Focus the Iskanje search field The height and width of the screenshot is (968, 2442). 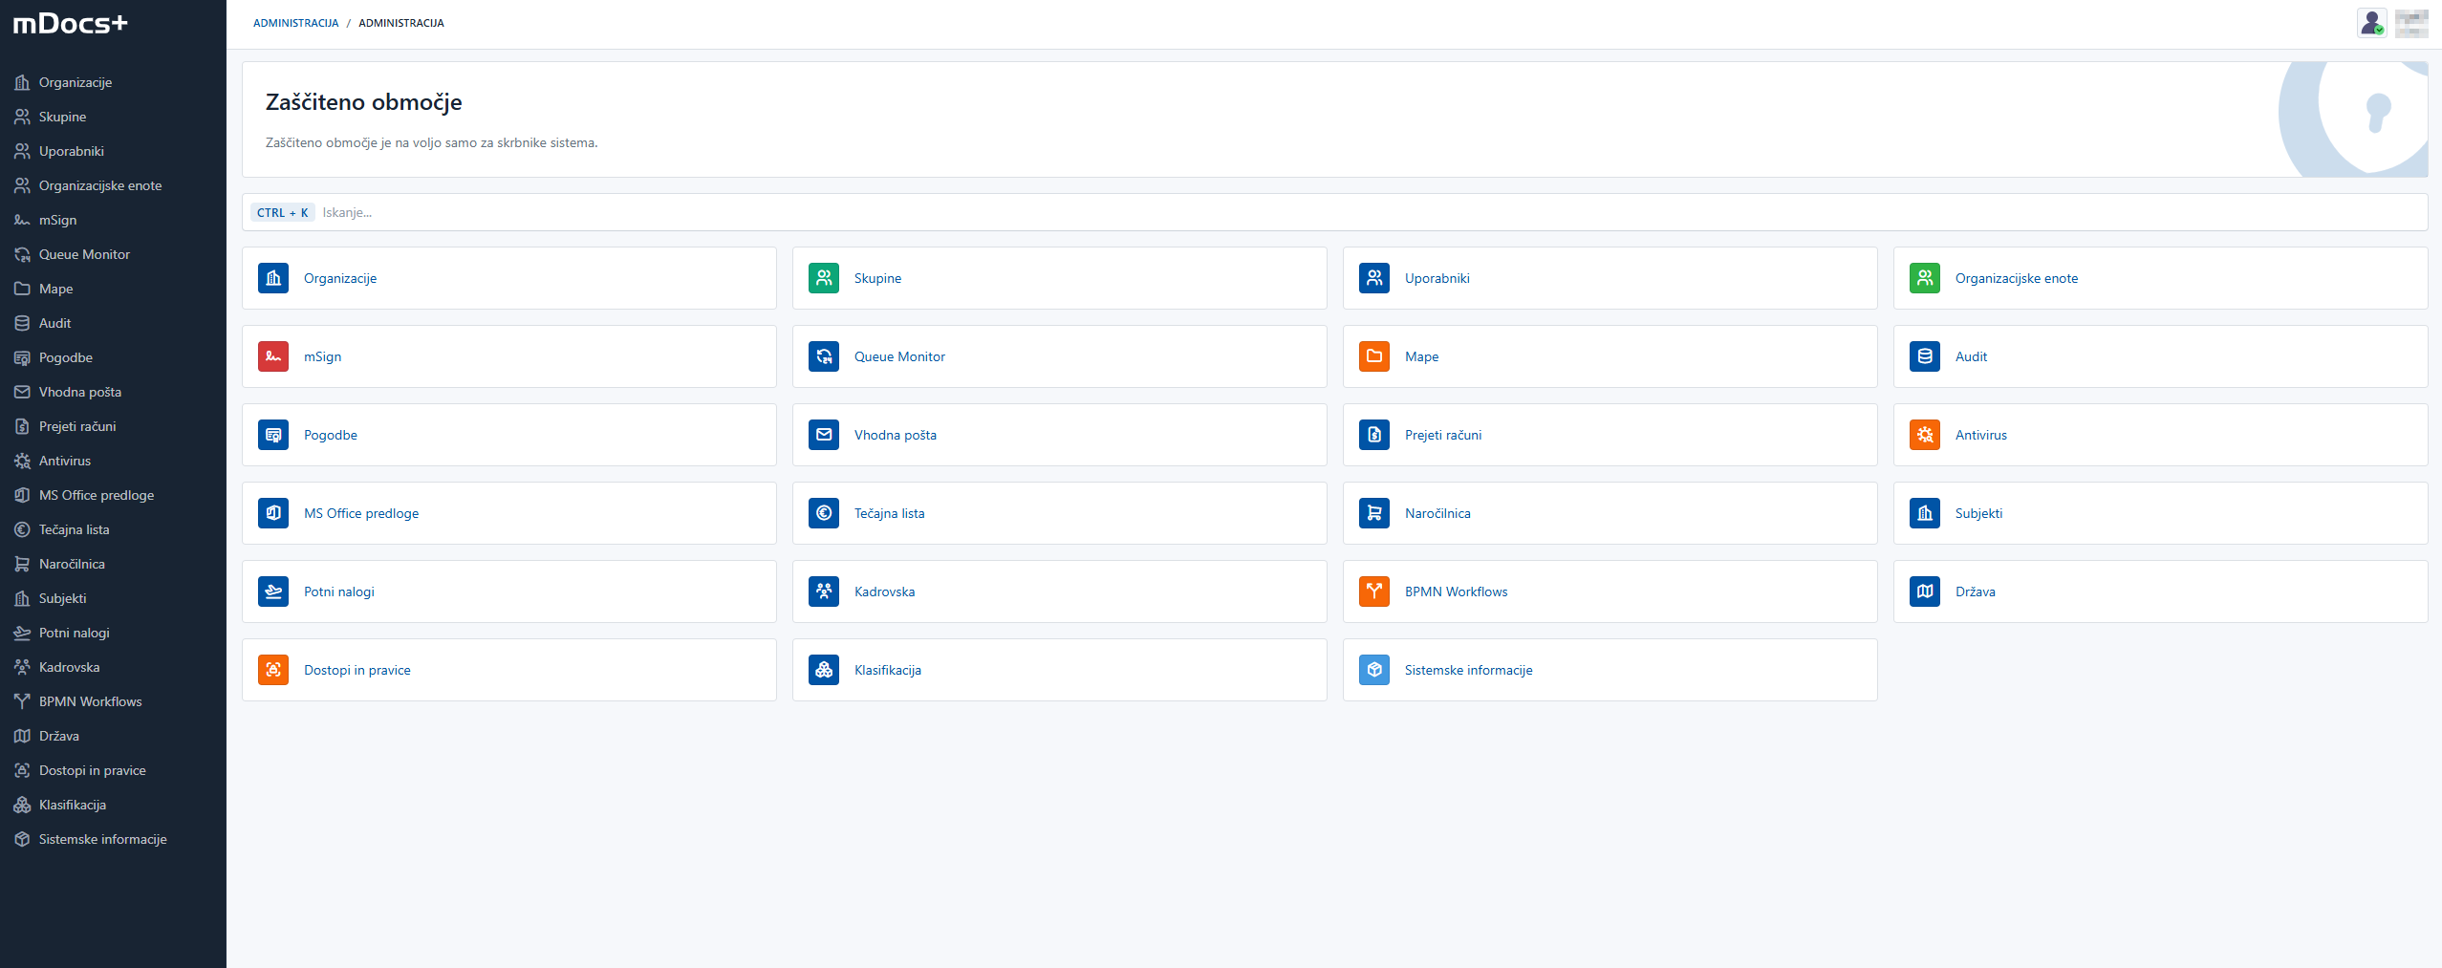pos(1338,212)
